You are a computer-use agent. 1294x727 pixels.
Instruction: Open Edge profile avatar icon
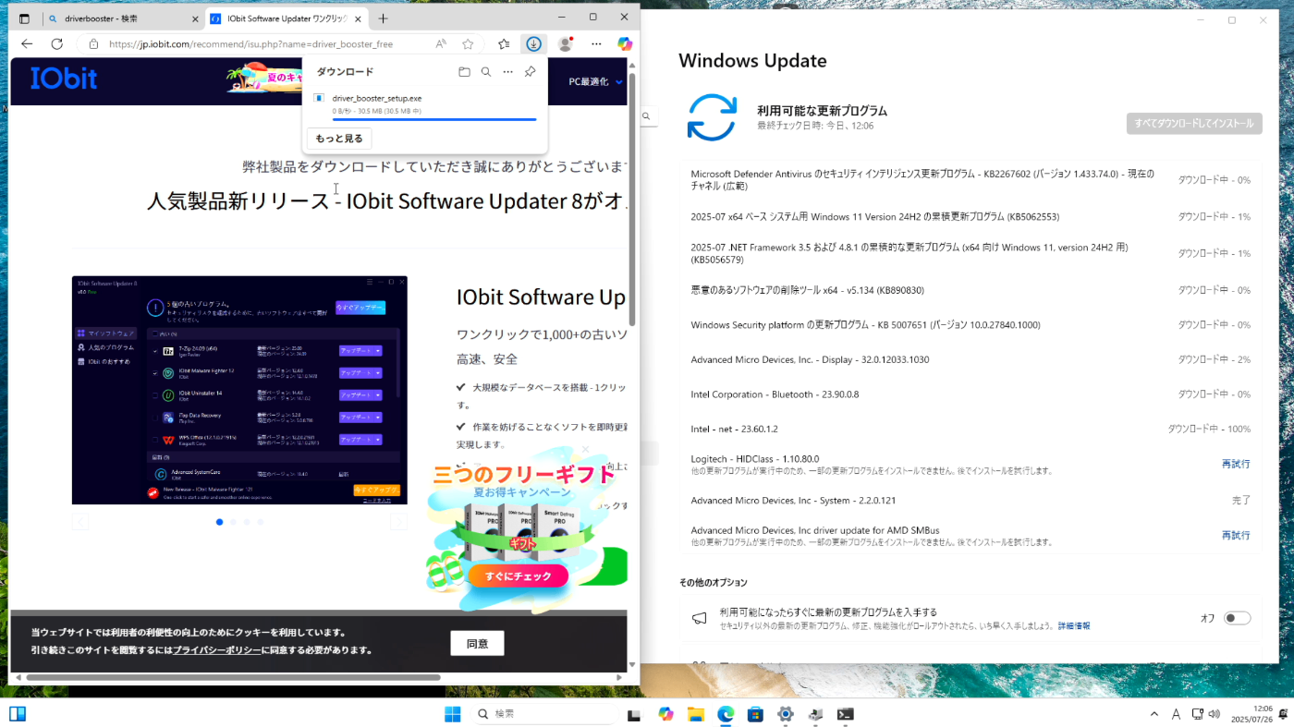point(565,43)
